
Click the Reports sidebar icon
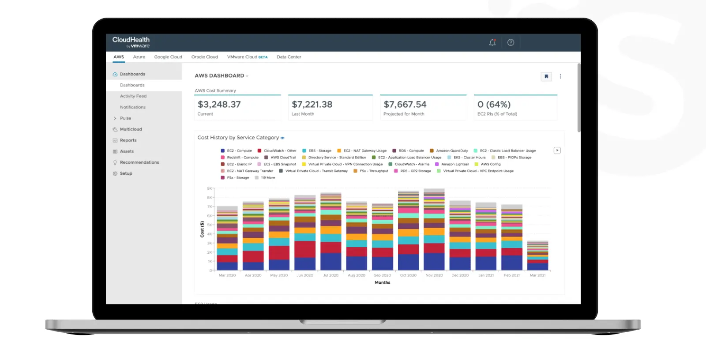coord(115,140)
